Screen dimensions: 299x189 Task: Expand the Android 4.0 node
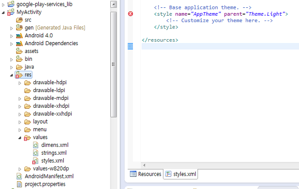(11, 36)
